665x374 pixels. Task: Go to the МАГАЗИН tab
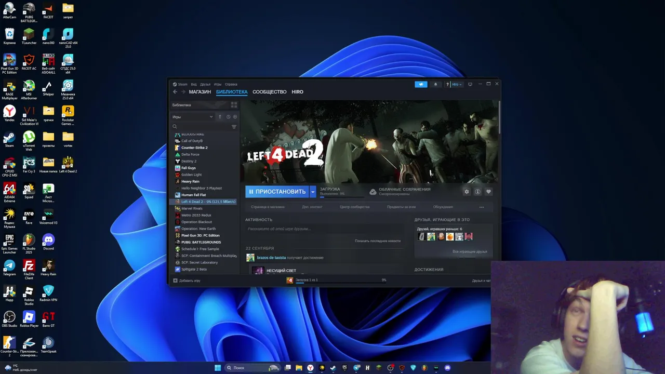[x=200, y=92]
